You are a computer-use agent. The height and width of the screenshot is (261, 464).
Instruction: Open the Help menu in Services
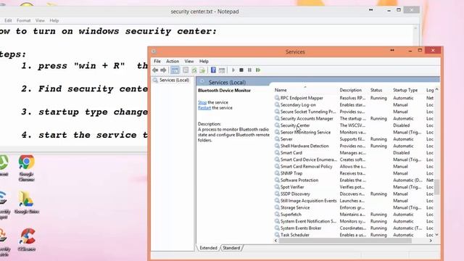pos(204,61)
